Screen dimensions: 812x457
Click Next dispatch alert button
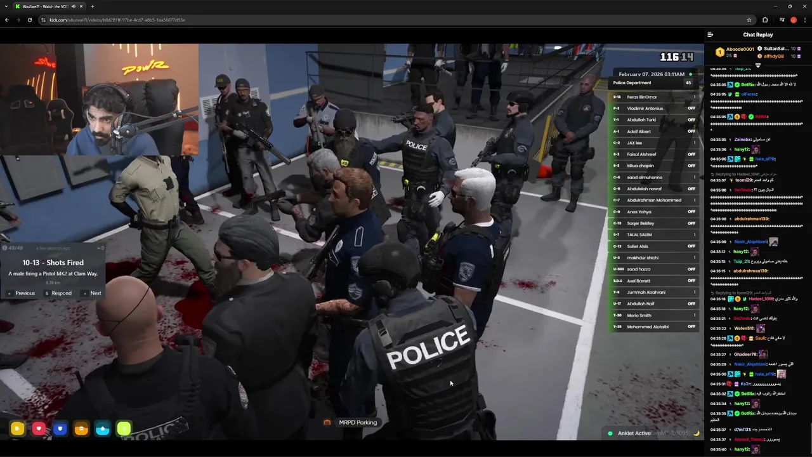point(93,293)
